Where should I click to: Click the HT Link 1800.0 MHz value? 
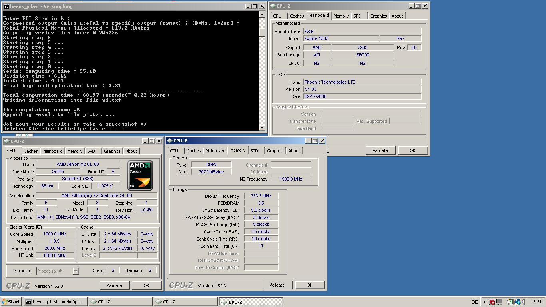click(55, 255)
